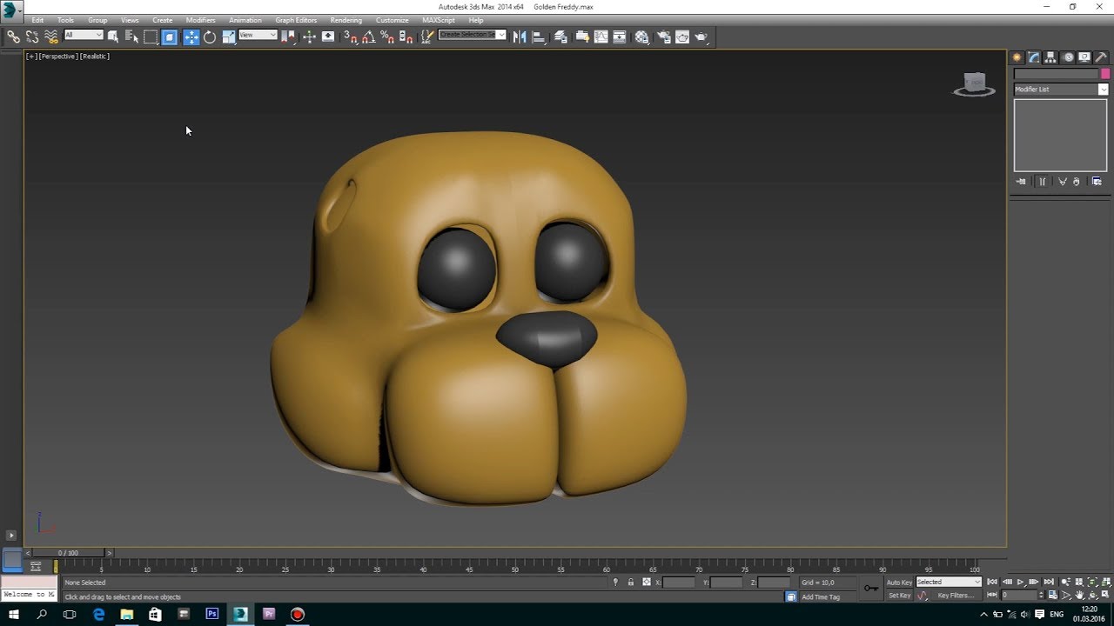The width and height of the screenshot is (1114, 626).
Task: Click Play Animation button
Action: pyautogui.click(x=1020, y=582)
